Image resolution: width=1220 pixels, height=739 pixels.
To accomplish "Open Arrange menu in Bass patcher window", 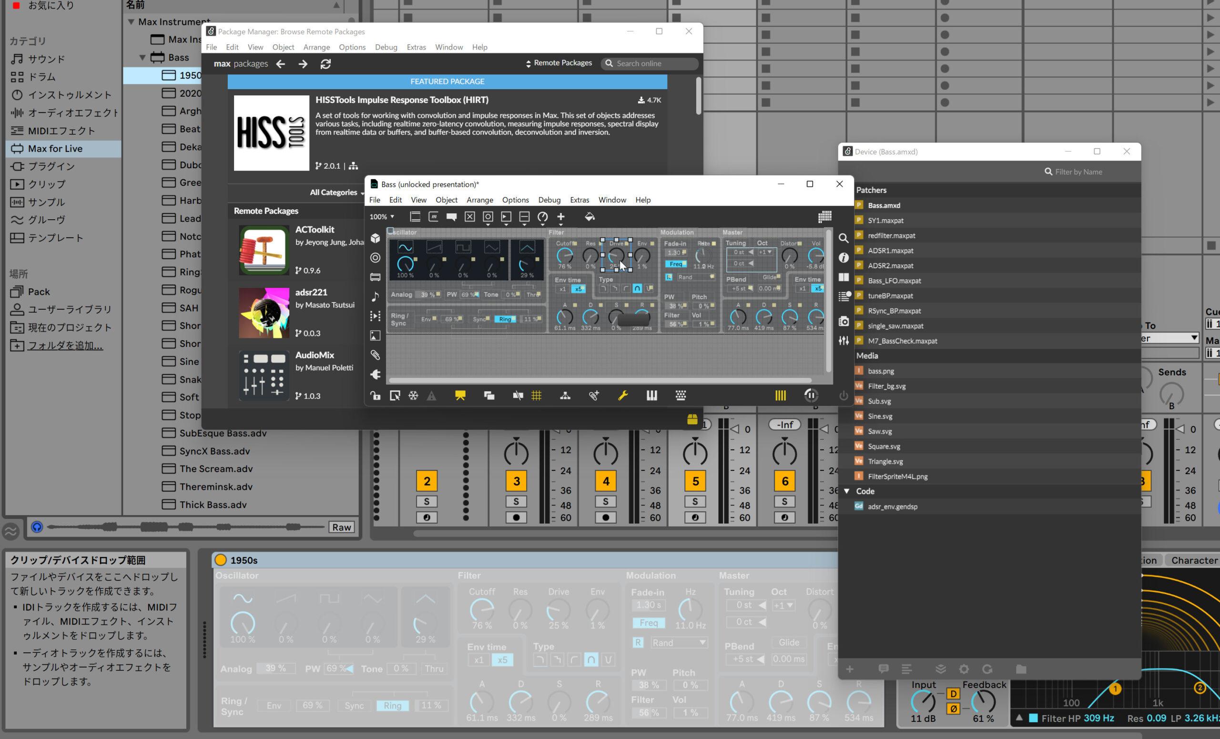I will click(480, 200).
